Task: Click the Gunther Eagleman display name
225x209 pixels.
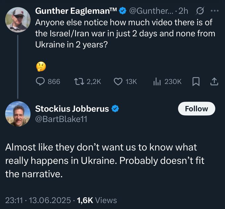Action: coord(76,11)
